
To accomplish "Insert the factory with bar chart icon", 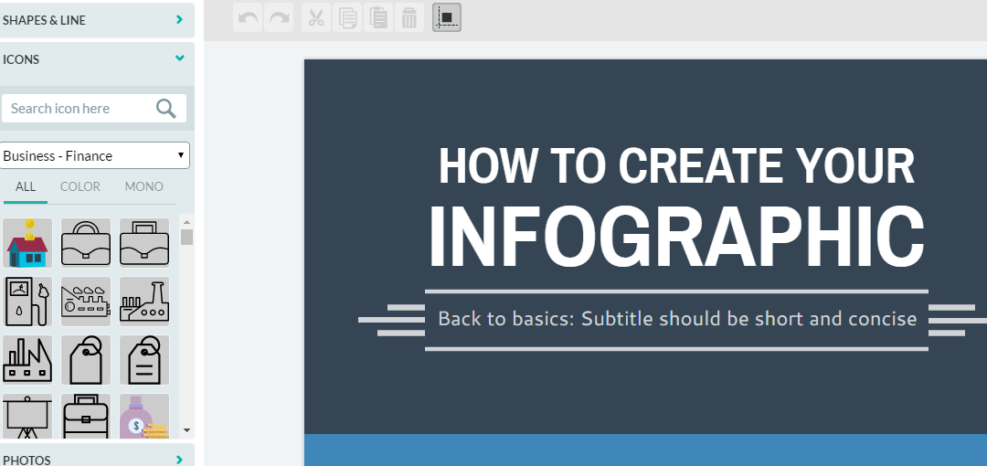I will (27, 360).
